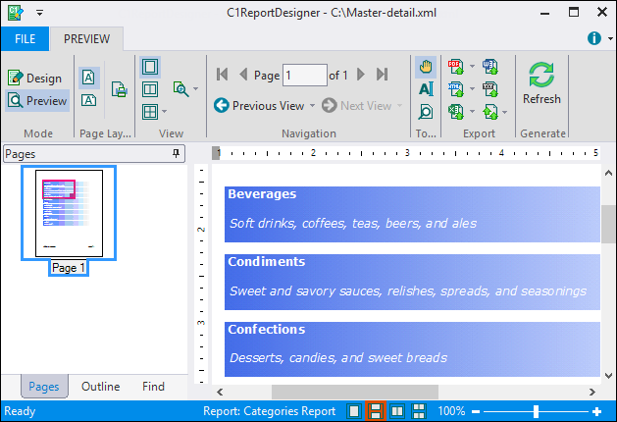The width and height of the screenshot is (617, 422).
Task: Go to the first page
Action: tap(222, 75)
